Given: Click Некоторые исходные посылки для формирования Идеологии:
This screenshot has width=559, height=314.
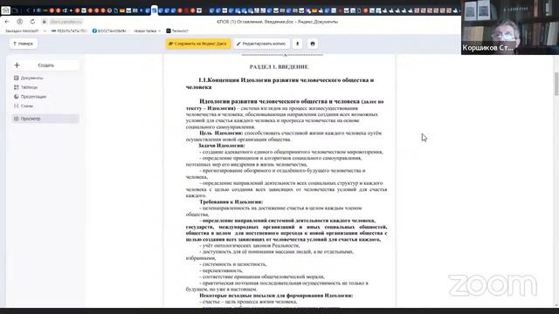Looking at the screenshot, I should [276, 296].
